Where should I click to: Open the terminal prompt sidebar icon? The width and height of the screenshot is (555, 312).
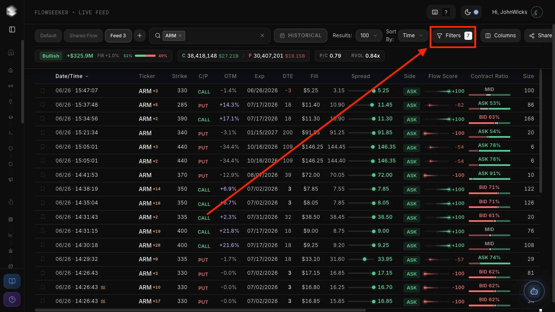pyautogui.click(x=11, y=133)
